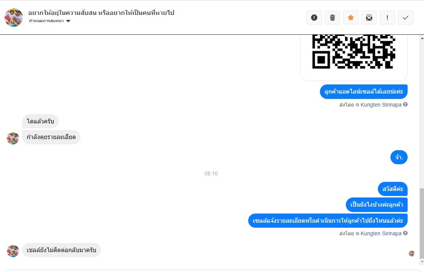The image size is (424, 272).
Task: Click the avatar beside เซลล์ยังไม่ติดต่อกลับมาครับ message
Action: tap(13, 251)
